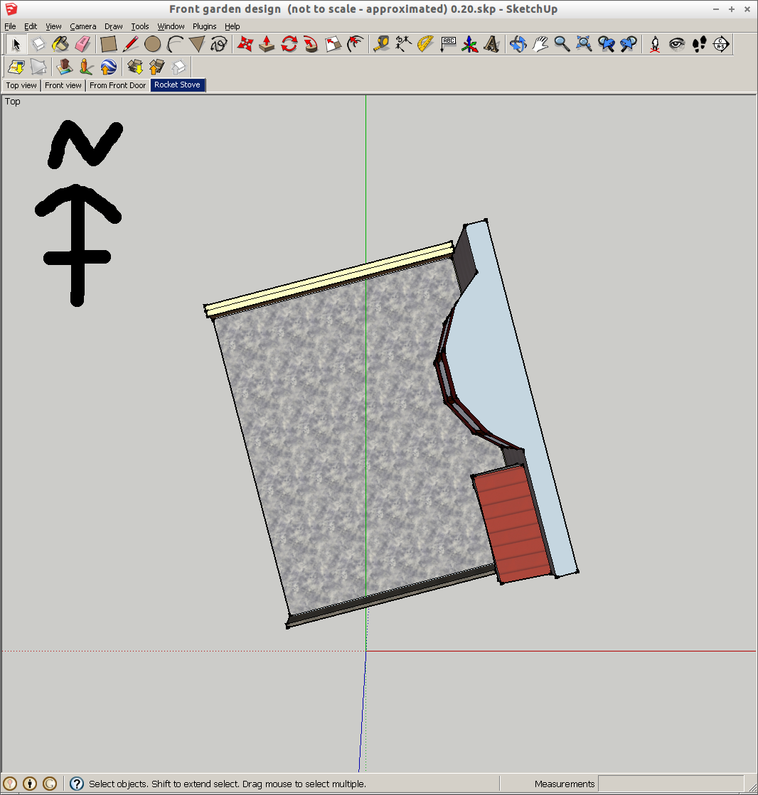
Task: Activate the Walk footprints tool
Action: 700,44
